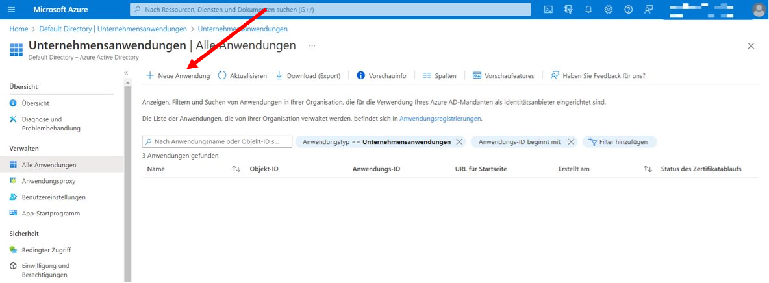Open the feedback icon in top bar
The height and width of the screenshot is (283, 769).
pyautogui.click(x=649, y=9)
